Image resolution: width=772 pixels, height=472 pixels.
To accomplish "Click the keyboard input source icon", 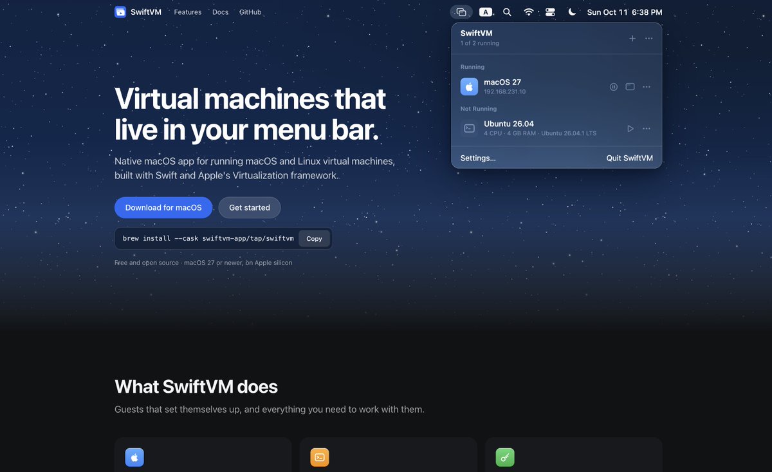I will pyautogui.click(x=486, y=12).
